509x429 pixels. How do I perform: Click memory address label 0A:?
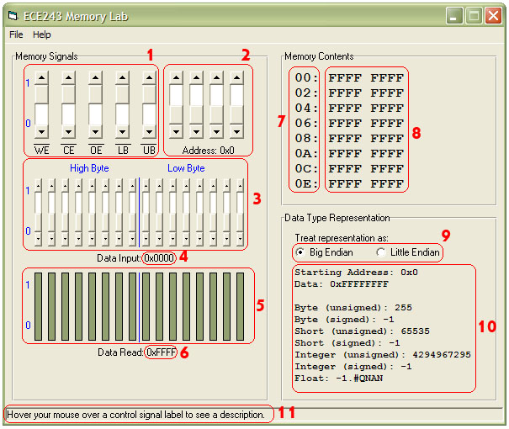305,153
